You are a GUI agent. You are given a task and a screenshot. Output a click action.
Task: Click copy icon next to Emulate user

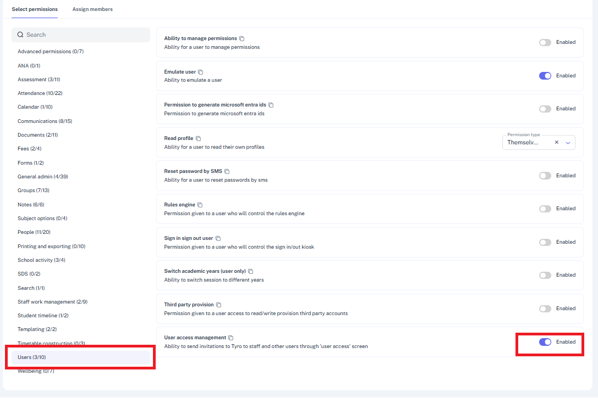201,72
